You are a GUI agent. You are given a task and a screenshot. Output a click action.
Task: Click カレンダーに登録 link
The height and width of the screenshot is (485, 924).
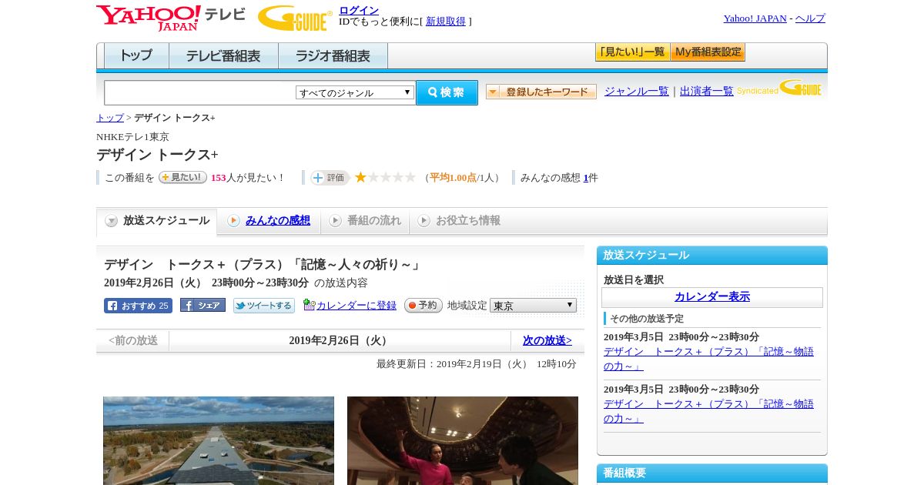(357, 306)
